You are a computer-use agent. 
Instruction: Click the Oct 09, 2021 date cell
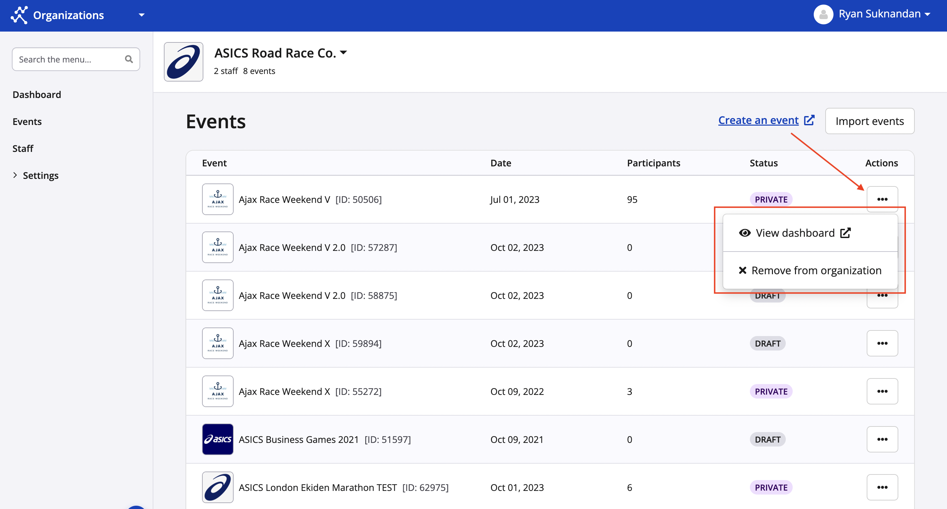click(x=517, y=440)
